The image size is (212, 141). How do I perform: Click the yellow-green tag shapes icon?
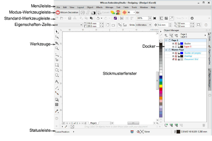(113, 13)
